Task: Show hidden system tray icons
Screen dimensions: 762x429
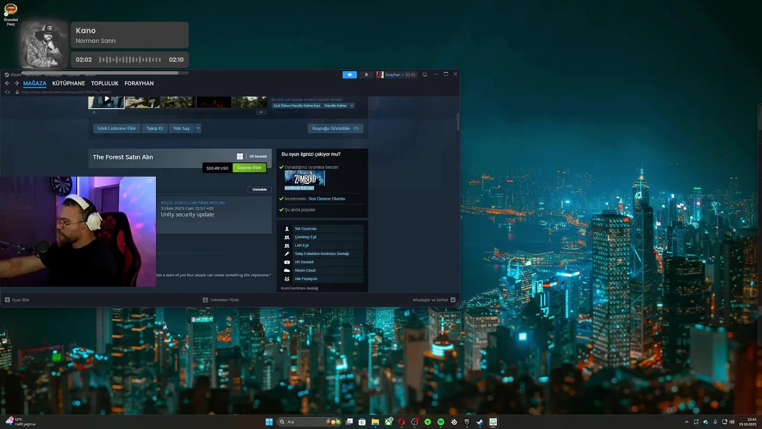Action: coord(686,422)
